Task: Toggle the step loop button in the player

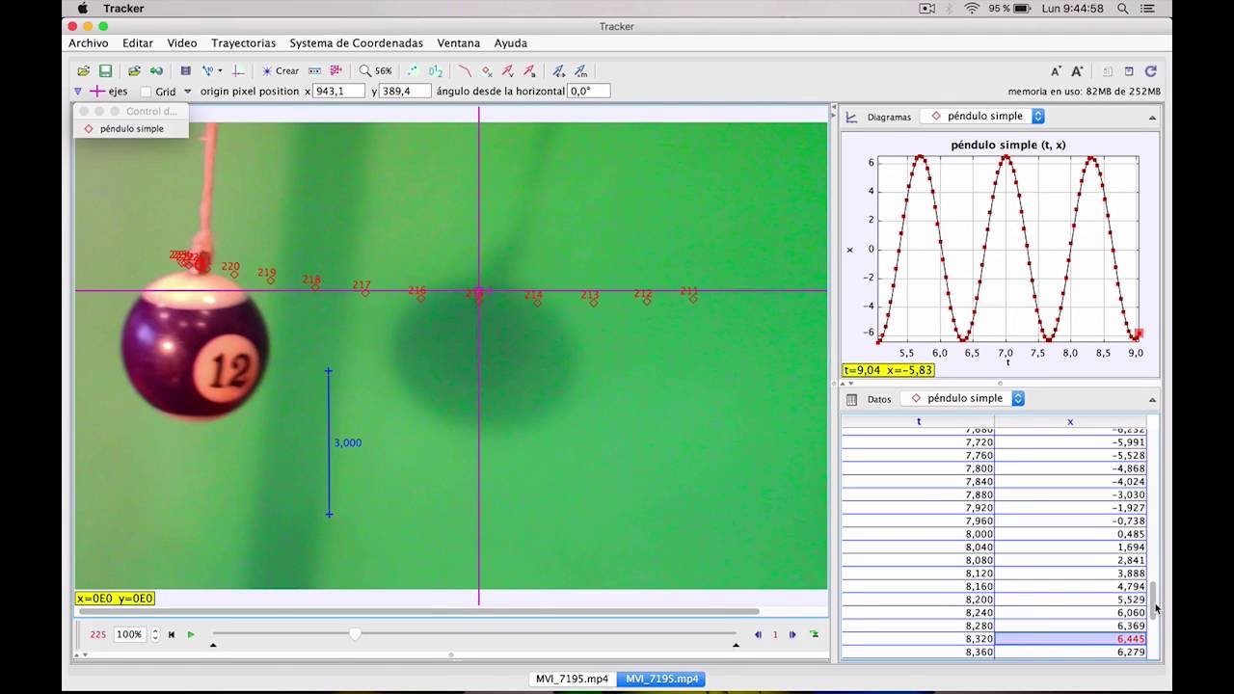Action: [815, 634]
